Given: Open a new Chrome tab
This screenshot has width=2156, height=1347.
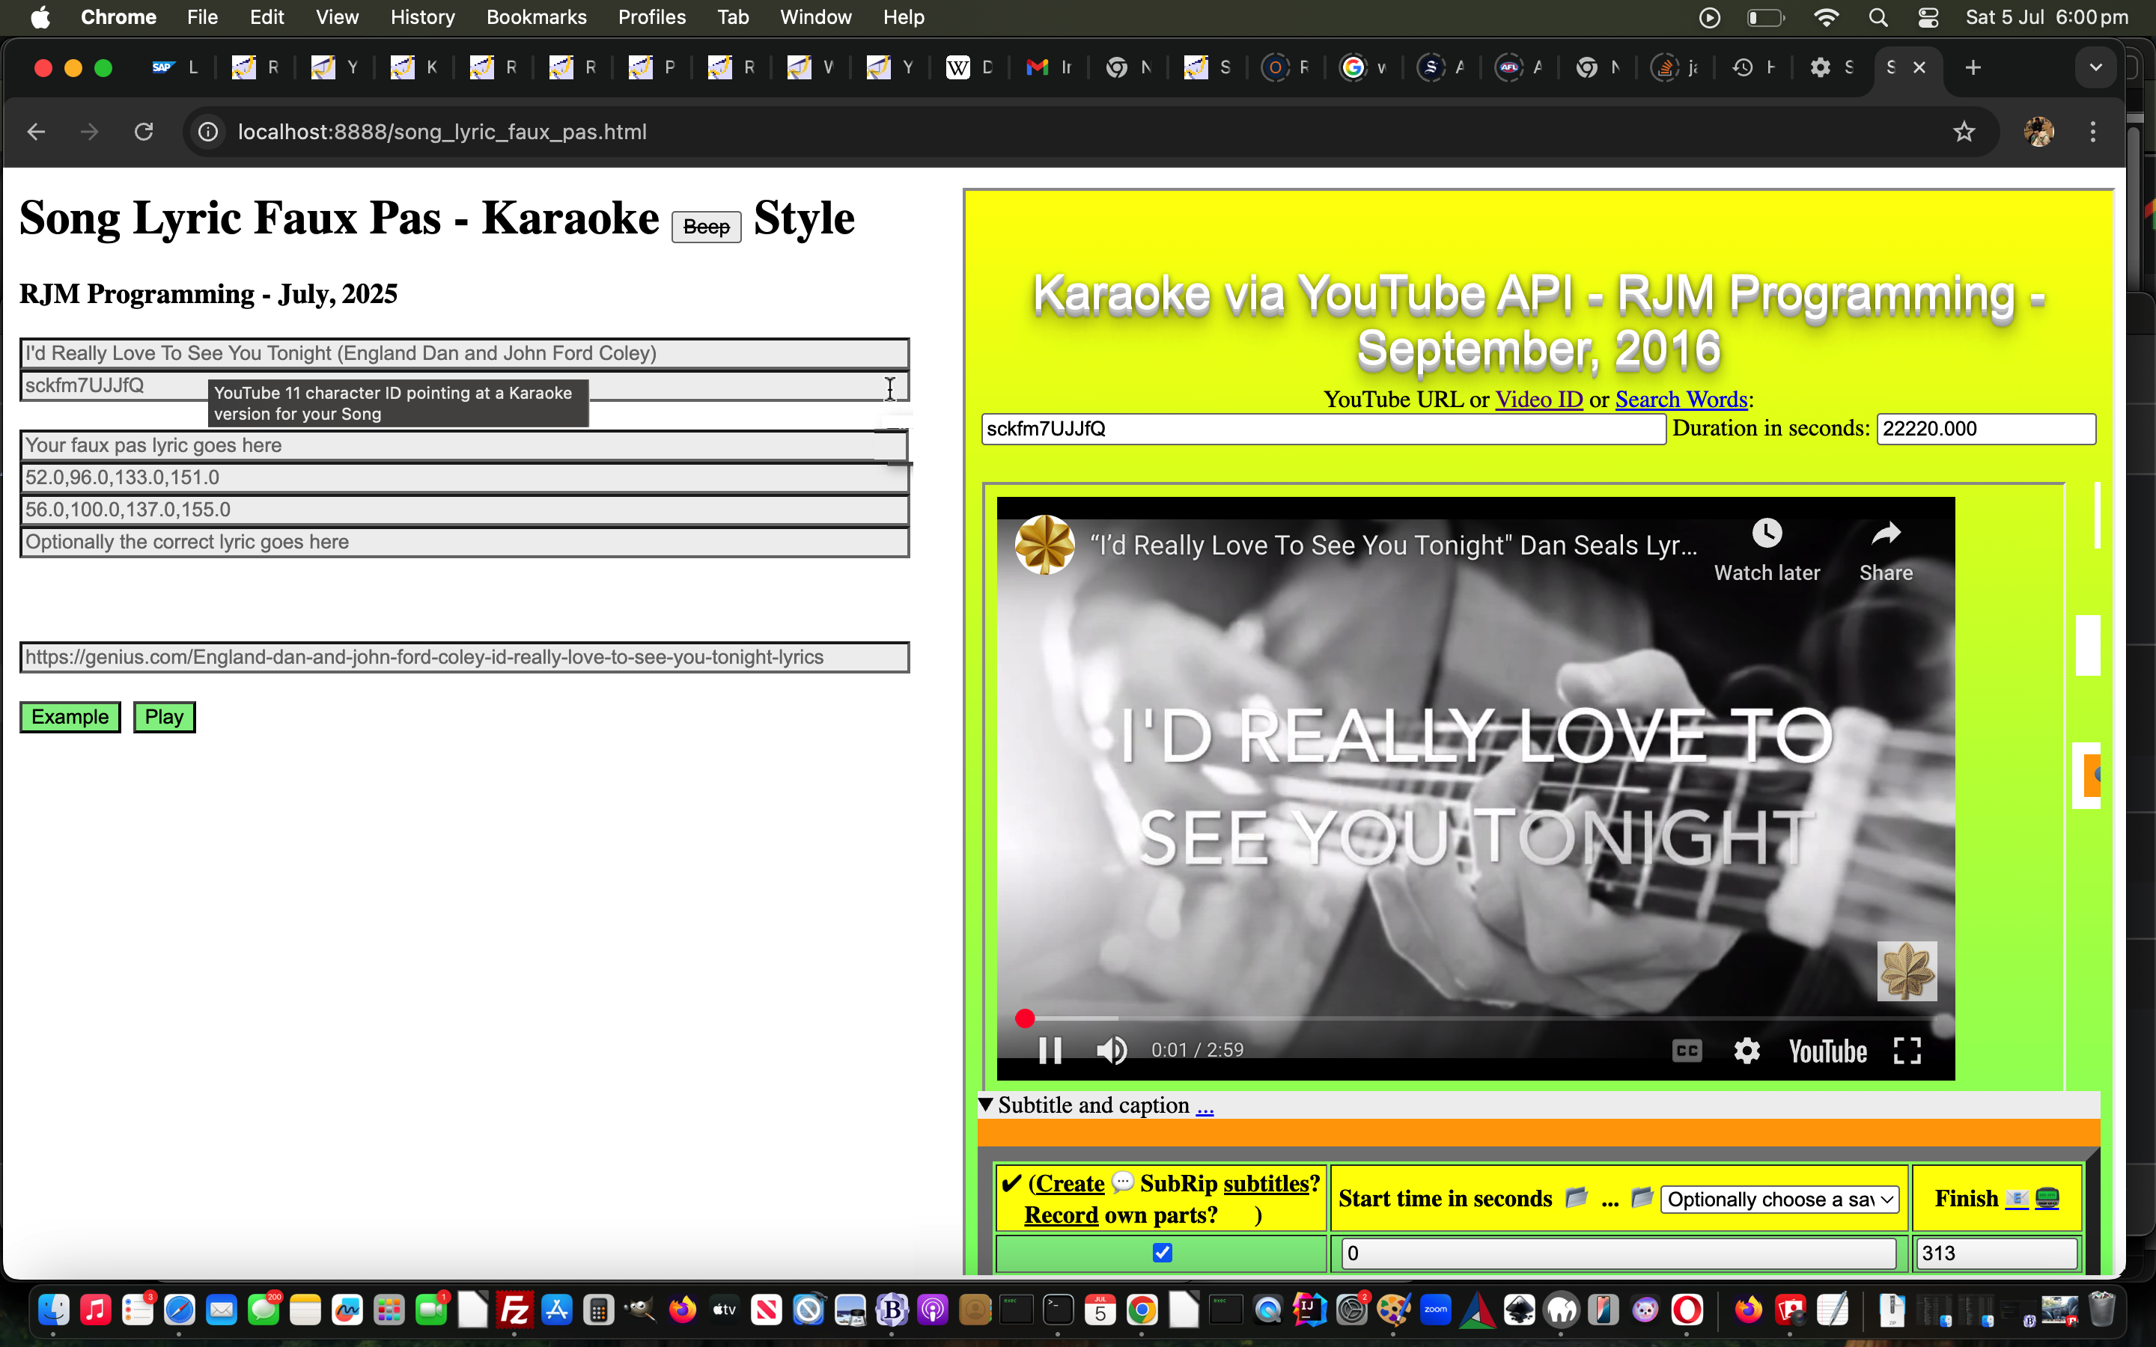Looking at the screenshot, I should (1973, 67).
